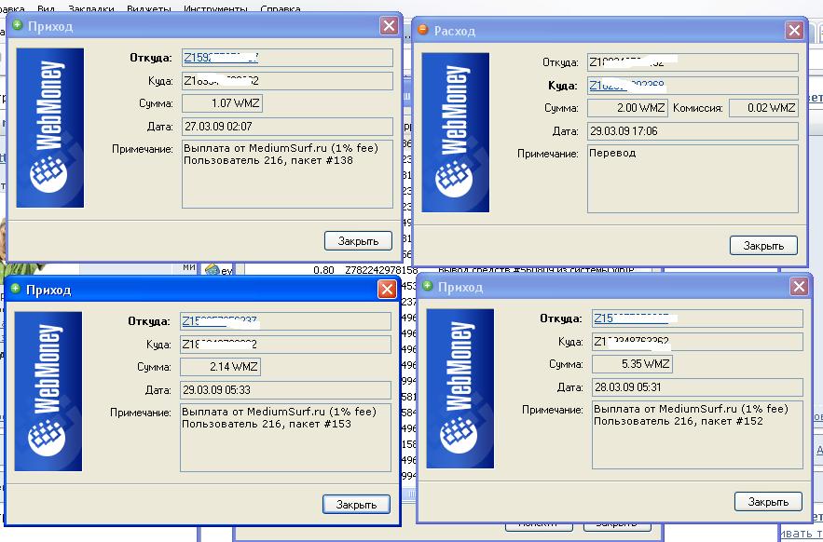Click the Откуда field in the Расход dialog
Screen dimensions: 823x542
[x=693, y=62]
